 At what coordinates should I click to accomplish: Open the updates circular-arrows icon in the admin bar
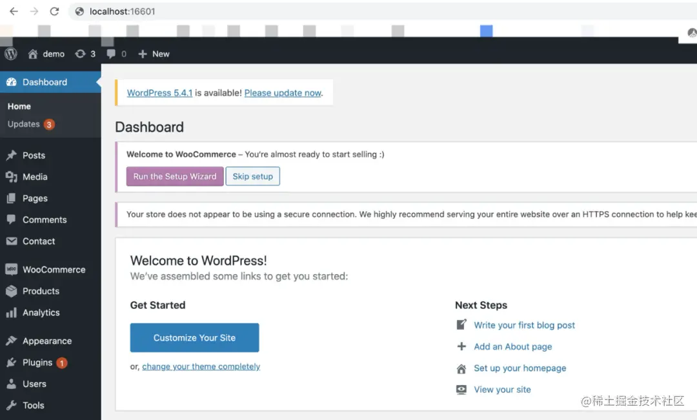pos(80,54)
